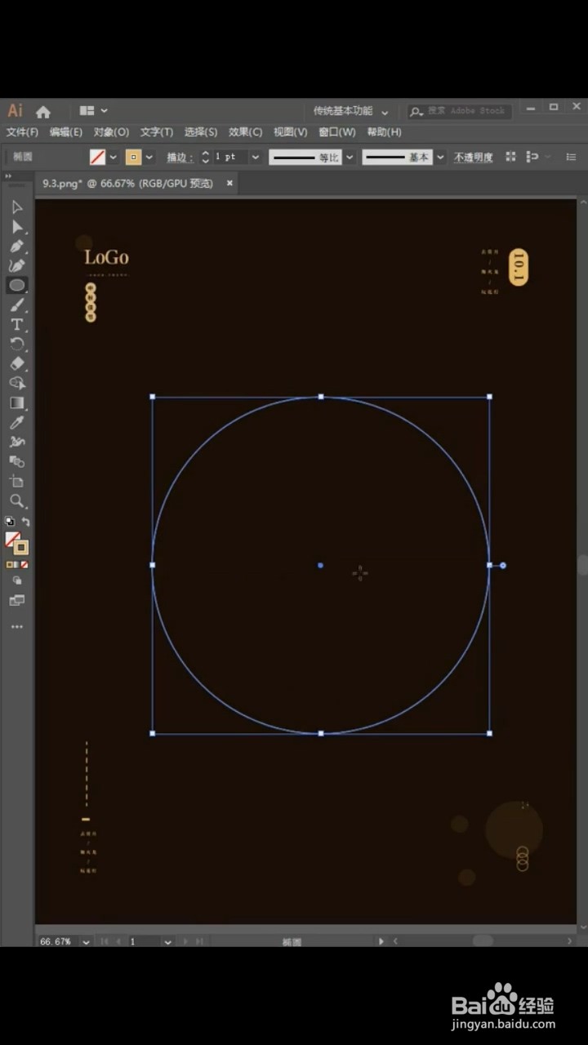Open the 视图(V) menu
The width and height of the screenshot is (588, 1045).
click(290, 132)
